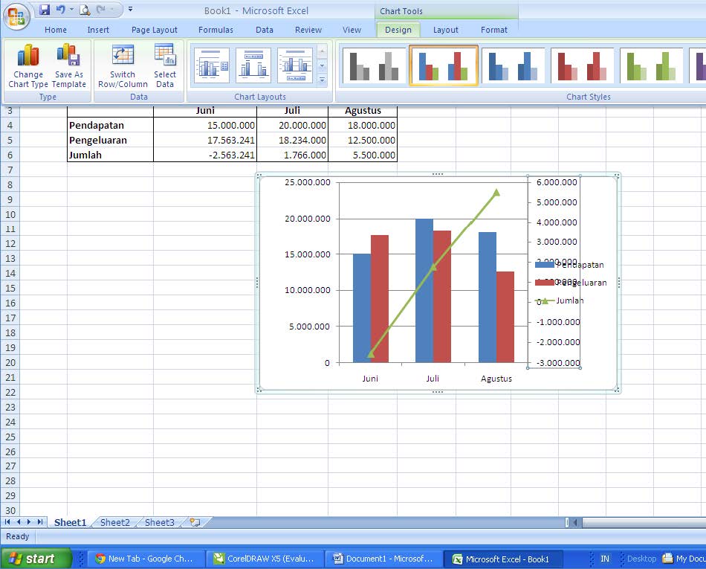706x569 pixels.
Task: Click the blue Pendapatan bar for Juli
Action: pos(424,291)
